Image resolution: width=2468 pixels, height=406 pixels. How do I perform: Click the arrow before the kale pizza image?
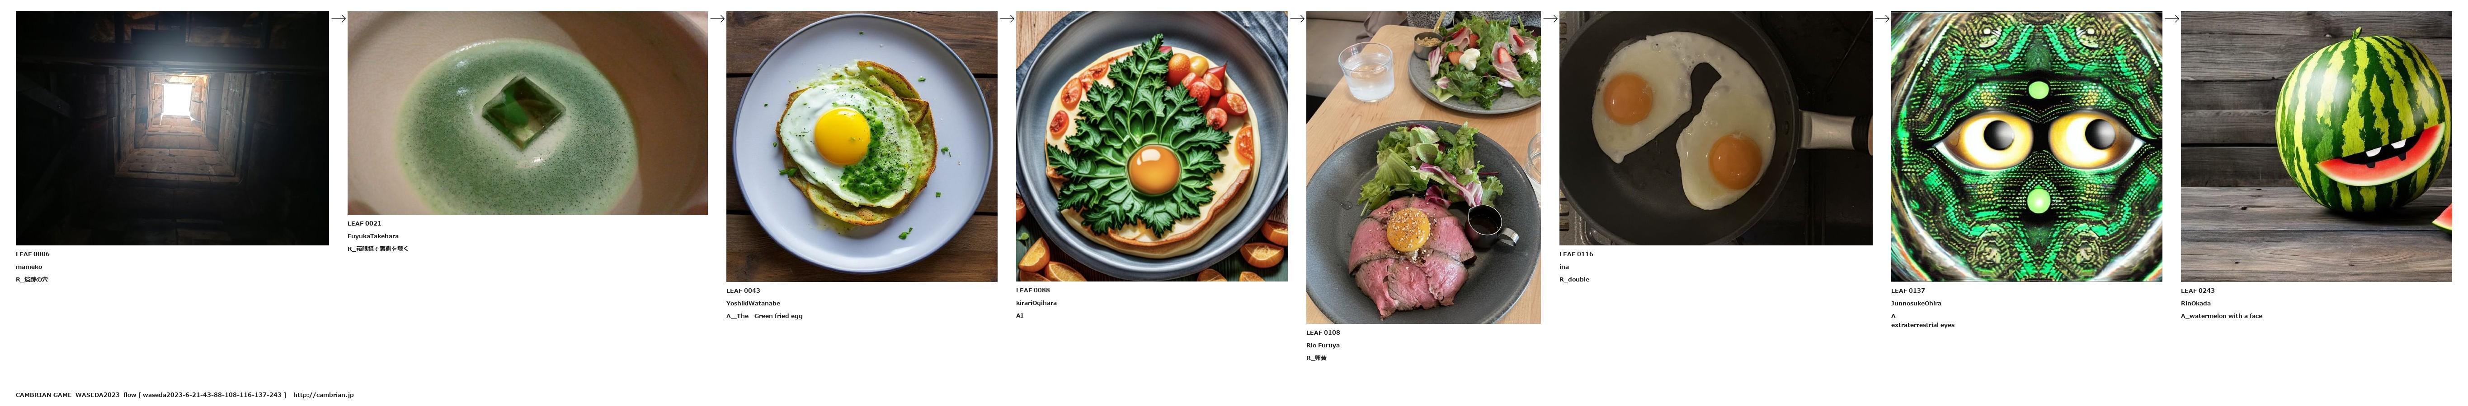1006,18
